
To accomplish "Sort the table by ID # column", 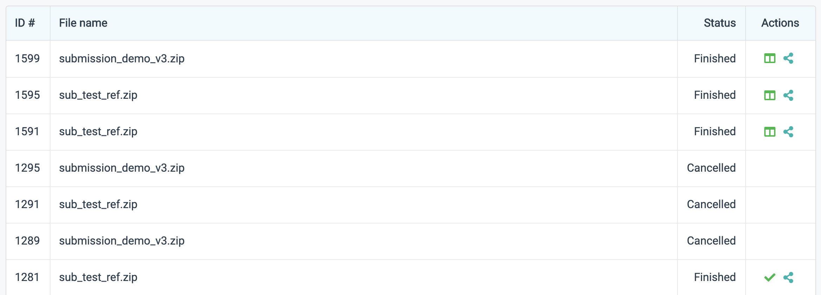I will (25, 22).
